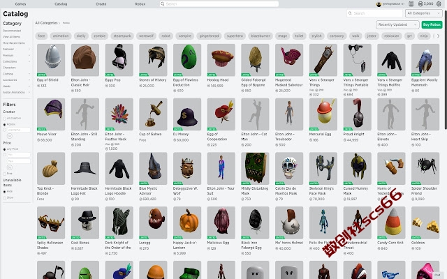Open Spiky Halloween Shades item image
The image size is (447, 279).
51,223
